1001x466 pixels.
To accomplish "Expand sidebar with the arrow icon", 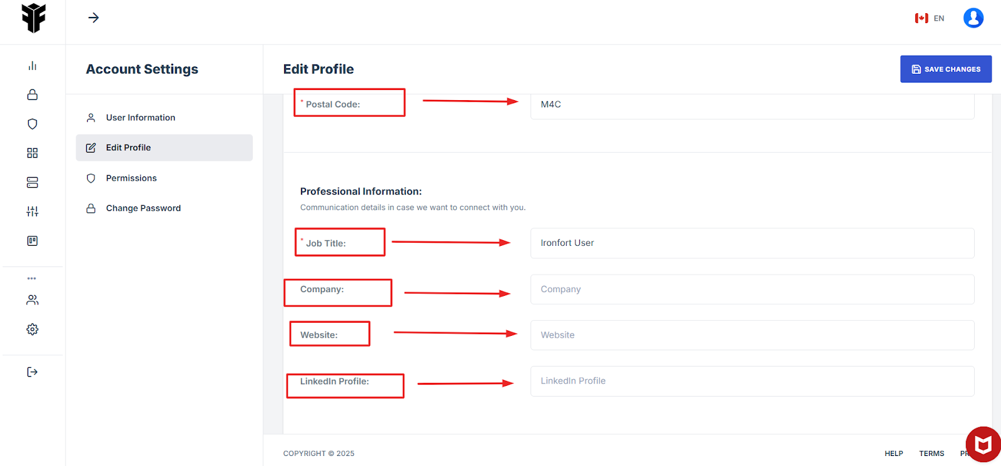I will [94, 18].
